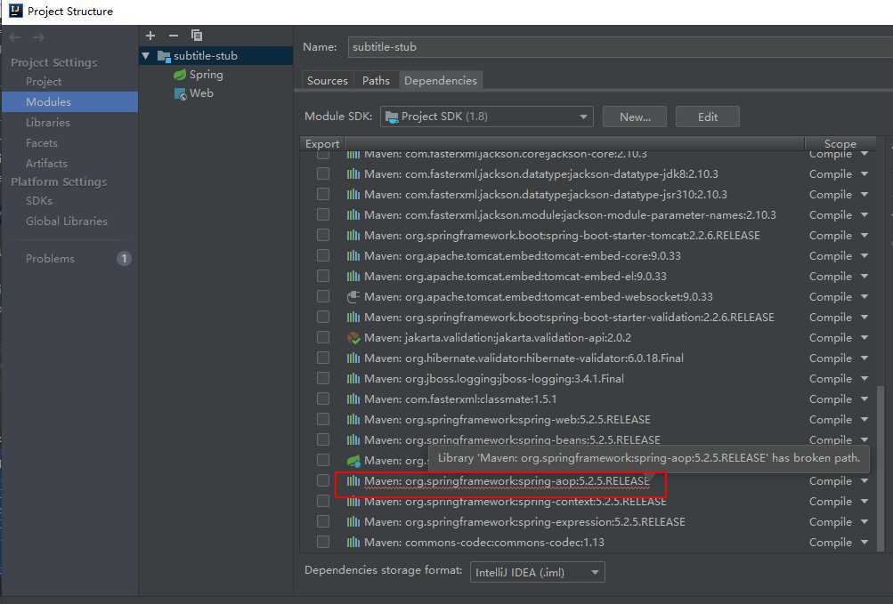Image resolution: width=893 pixels, height=604 pixels.
Task: Click the New... SDK button
Action: pos(635,117)
